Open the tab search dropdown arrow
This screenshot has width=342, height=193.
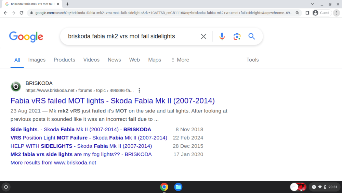point(312,4)
